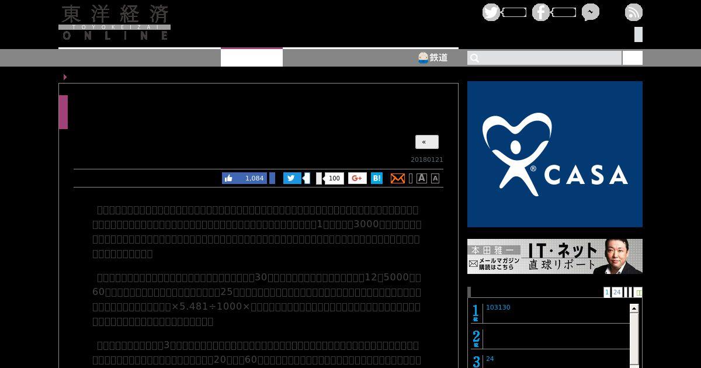Open the rank 1 article 103130
Viewport: 701px width, 368px height.
(x=498, y=307)
